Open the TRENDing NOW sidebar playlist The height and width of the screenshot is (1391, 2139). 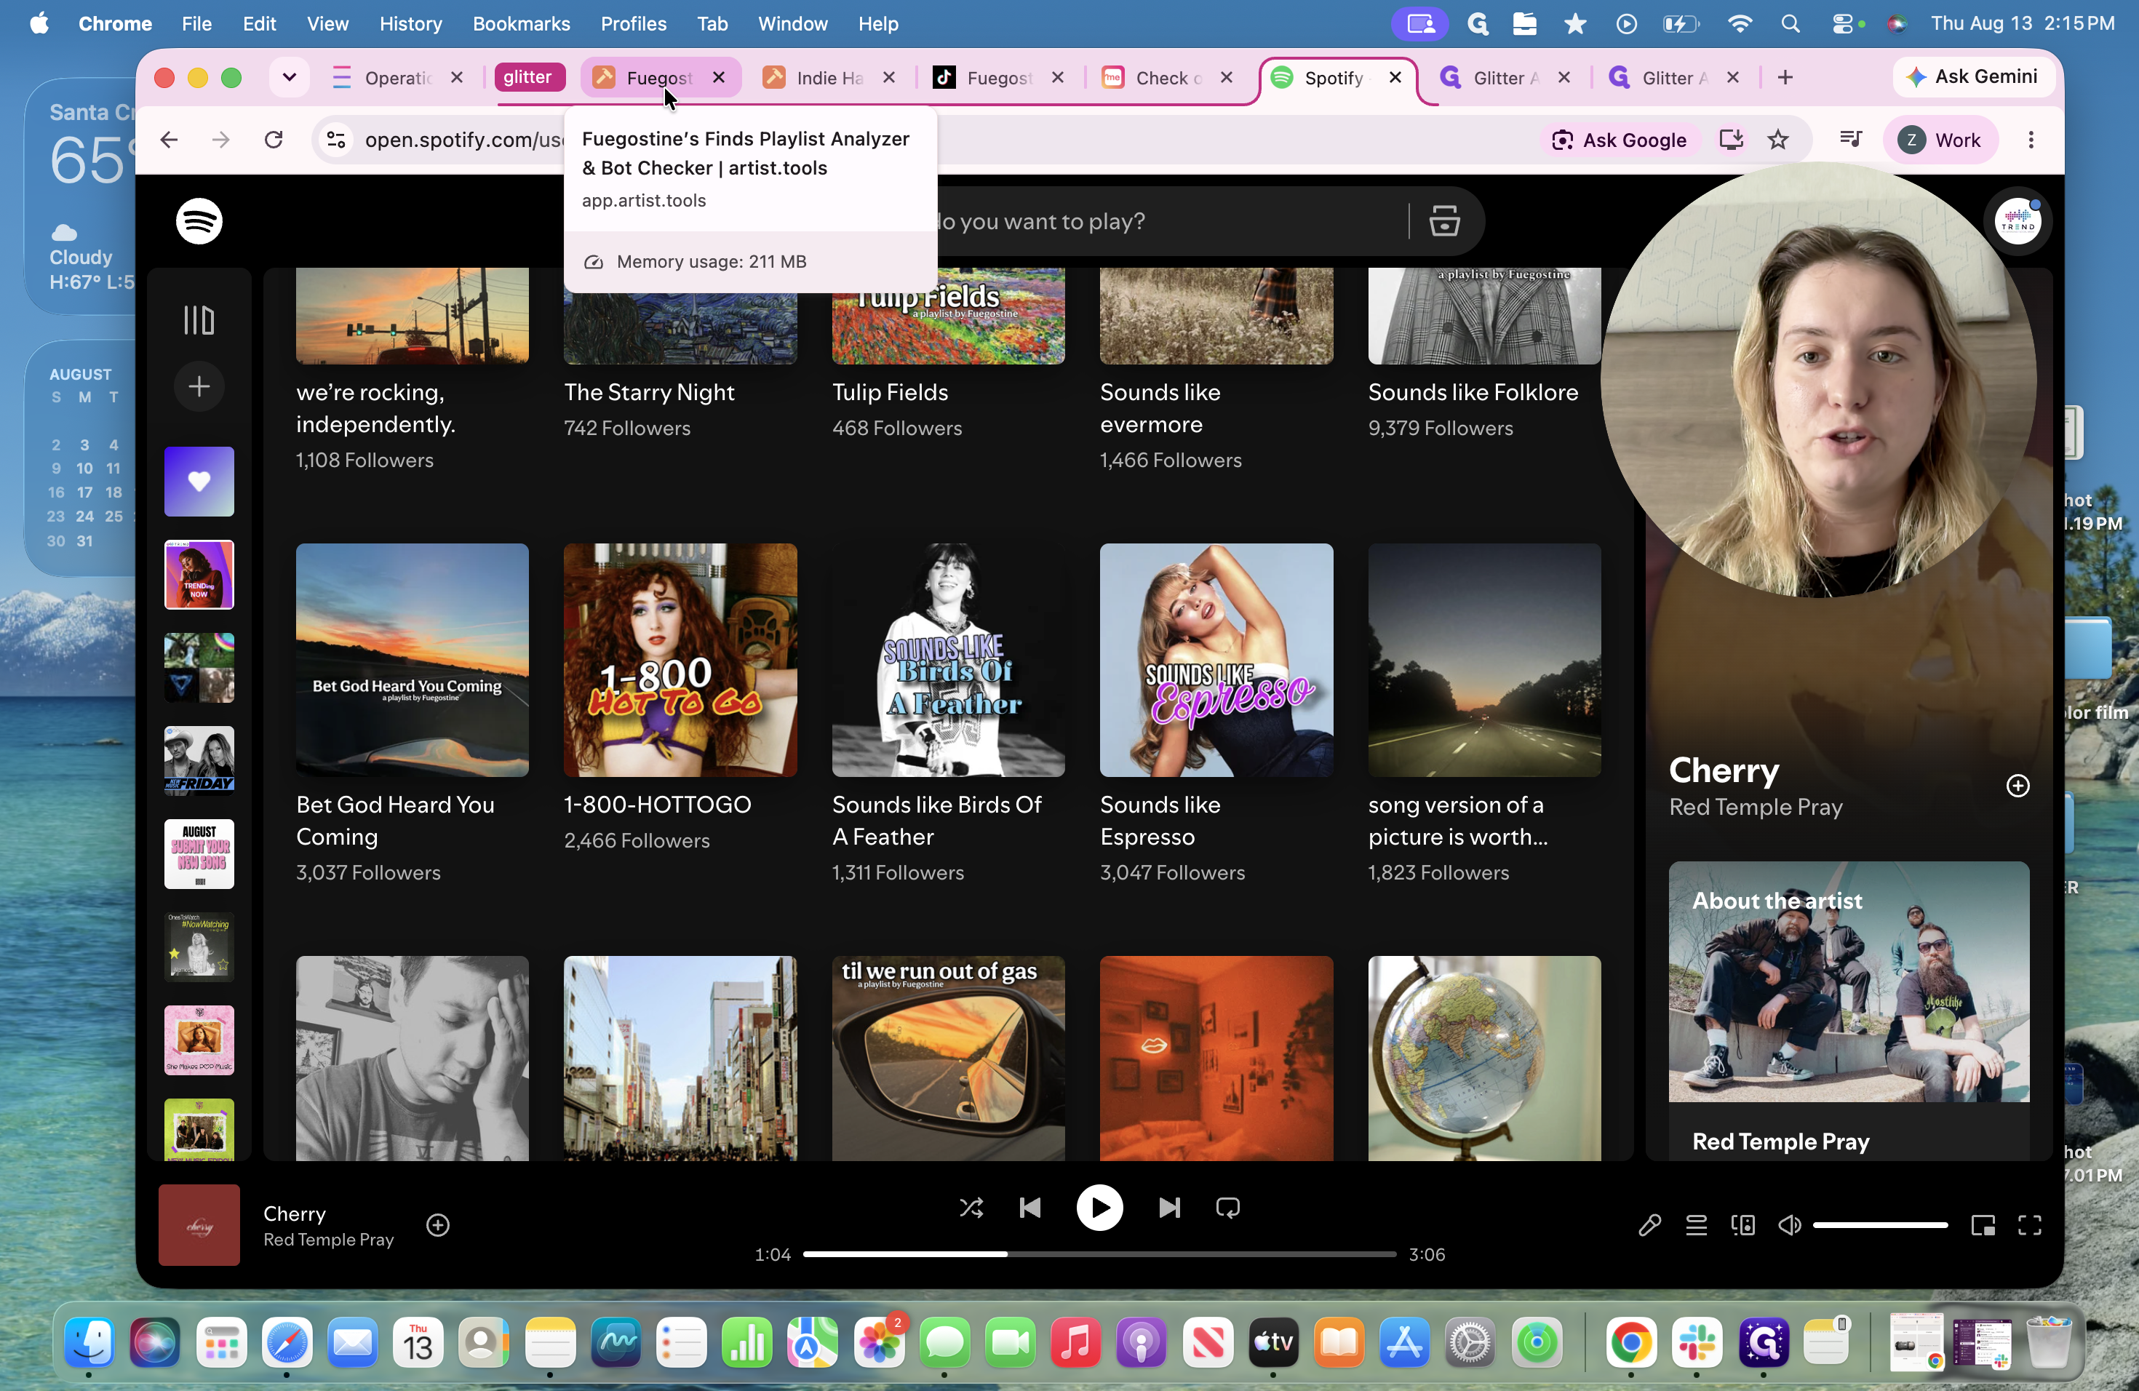(x=199, y=574)
